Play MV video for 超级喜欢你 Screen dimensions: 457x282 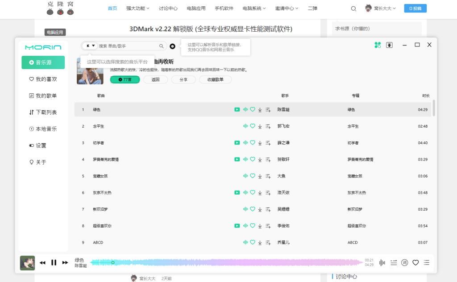(237, 226)
